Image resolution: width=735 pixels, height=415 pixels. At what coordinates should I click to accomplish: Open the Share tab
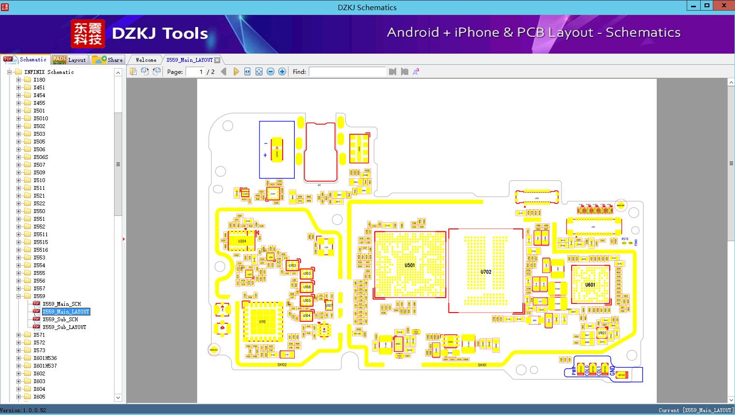point(108,59)
